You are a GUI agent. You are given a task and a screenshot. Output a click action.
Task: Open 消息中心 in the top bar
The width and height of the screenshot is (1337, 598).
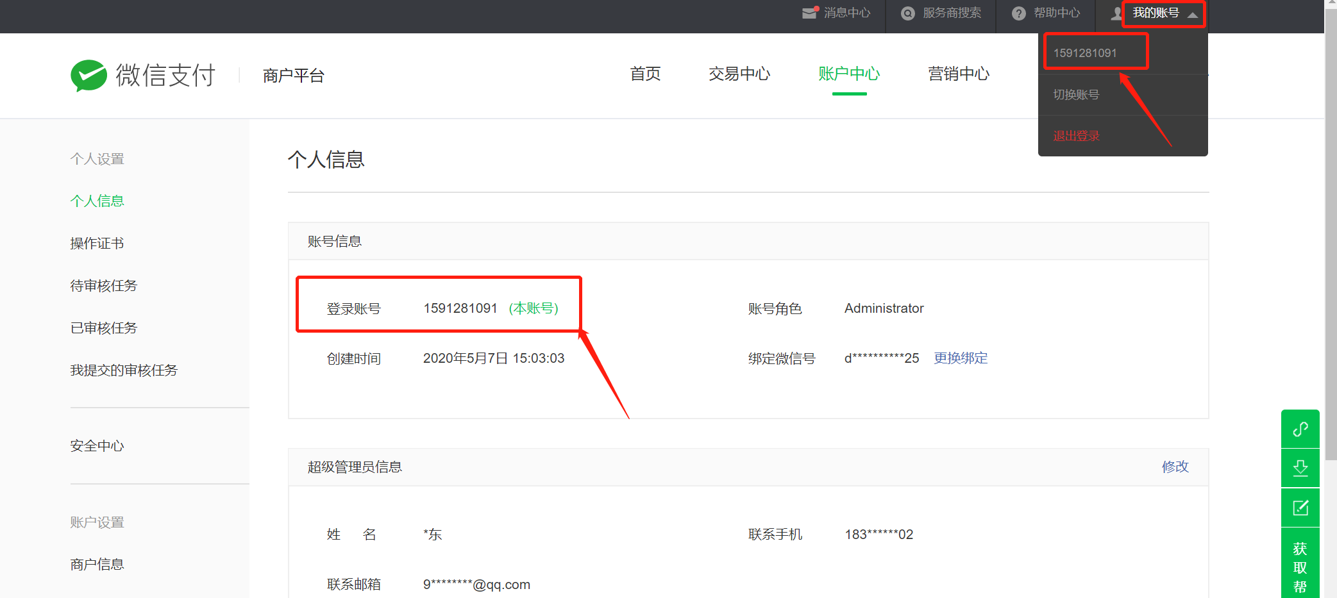[847, 13]
